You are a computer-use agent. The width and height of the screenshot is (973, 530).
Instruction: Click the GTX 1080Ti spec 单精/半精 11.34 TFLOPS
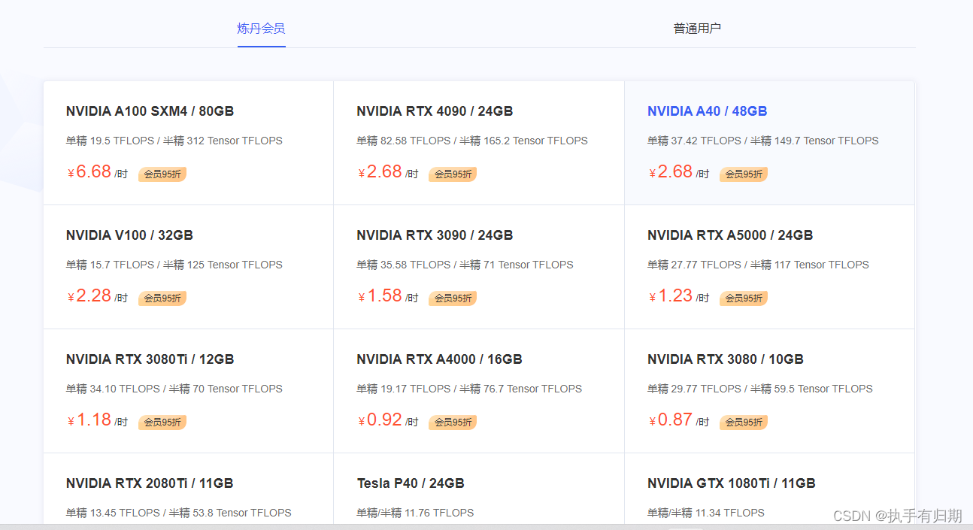(706, 513)
